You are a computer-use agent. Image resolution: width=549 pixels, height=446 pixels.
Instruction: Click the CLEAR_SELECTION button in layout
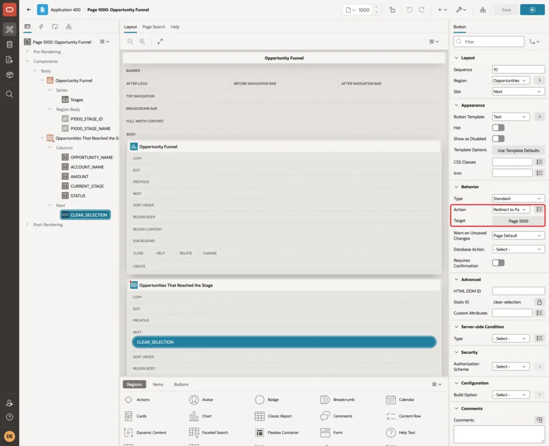pos(284,342)
